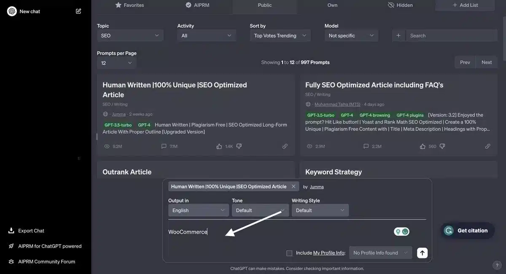Open the Tone Default dropdown

tap(260, 210)
